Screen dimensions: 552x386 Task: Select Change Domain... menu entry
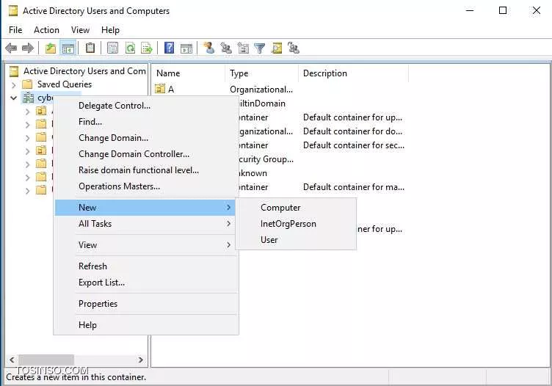pyautogui.click(x=146, y=138)
